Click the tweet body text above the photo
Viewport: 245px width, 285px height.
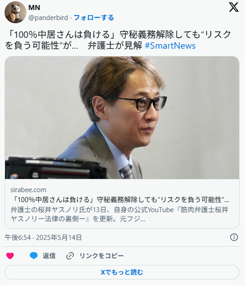click(118, 40)
